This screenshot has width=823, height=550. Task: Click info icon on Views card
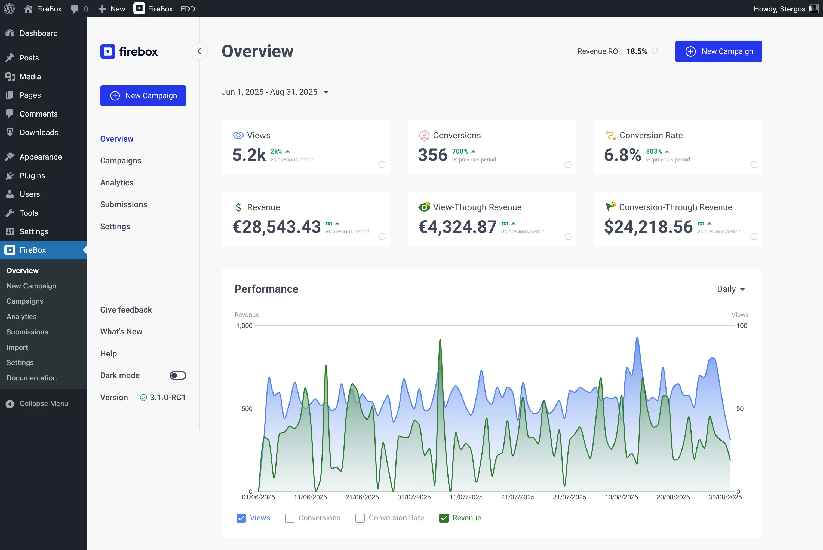pyautogui.click(x=382, y=164)
